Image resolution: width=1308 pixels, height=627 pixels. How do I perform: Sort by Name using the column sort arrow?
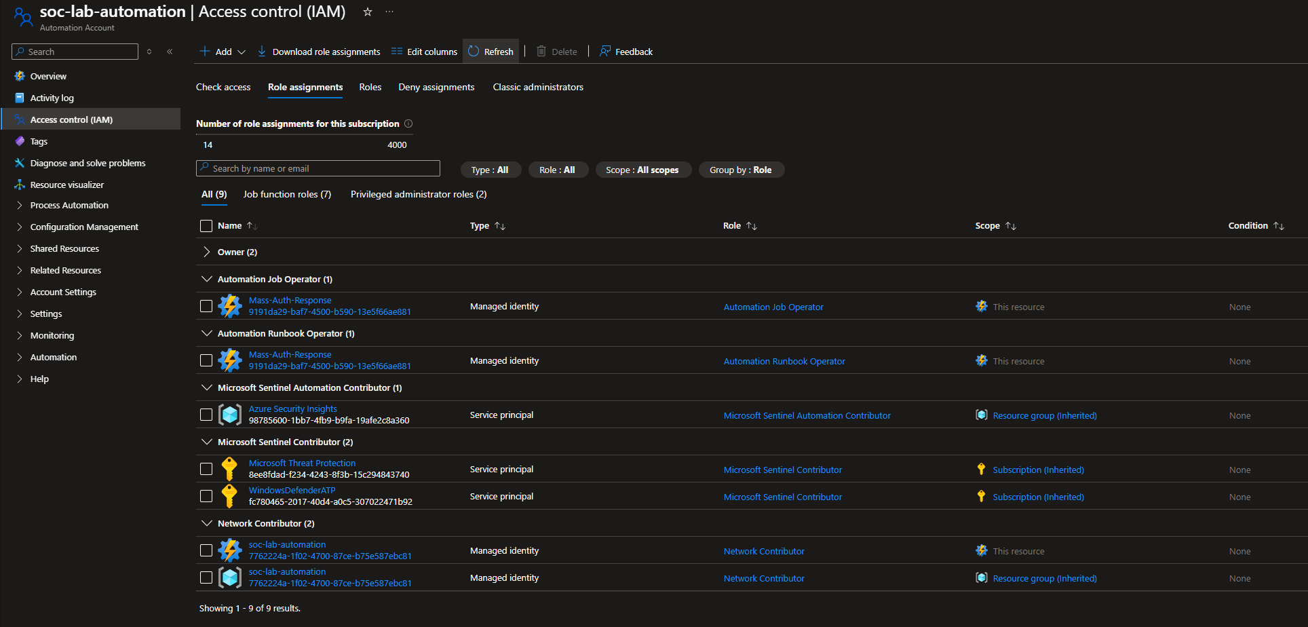[x=252, y=226]
